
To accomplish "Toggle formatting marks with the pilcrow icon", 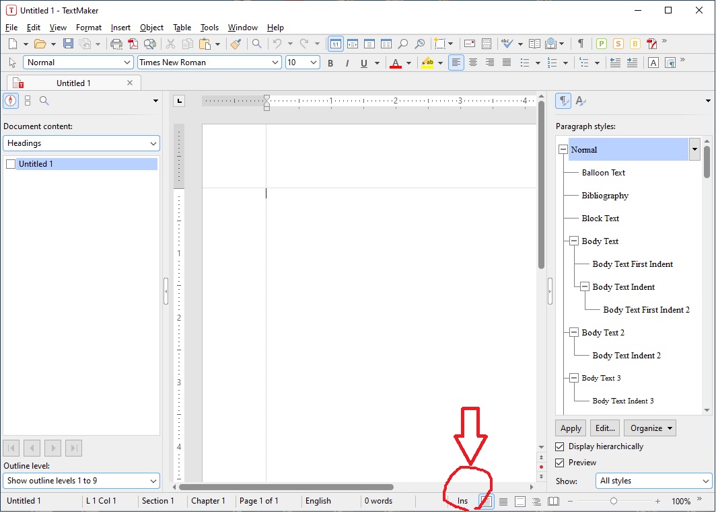I will coord(580,44).
